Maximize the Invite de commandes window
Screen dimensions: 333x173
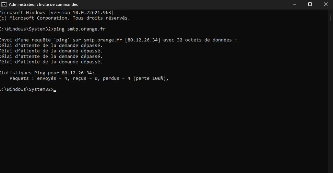[x=310, y=4]
